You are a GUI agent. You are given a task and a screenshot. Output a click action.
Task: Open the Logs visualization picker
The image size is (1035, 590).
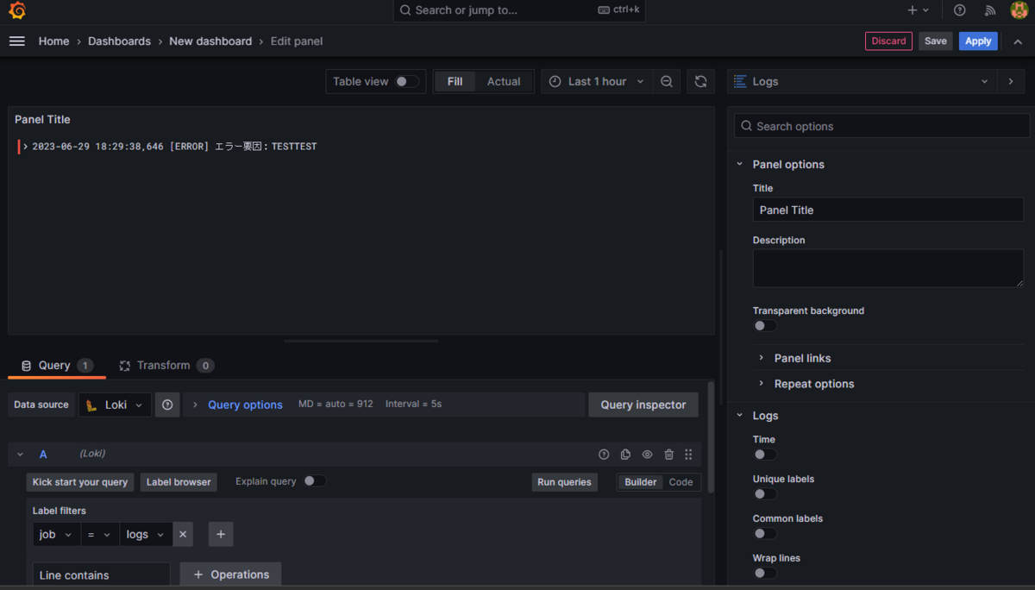[x=862, y=81]
